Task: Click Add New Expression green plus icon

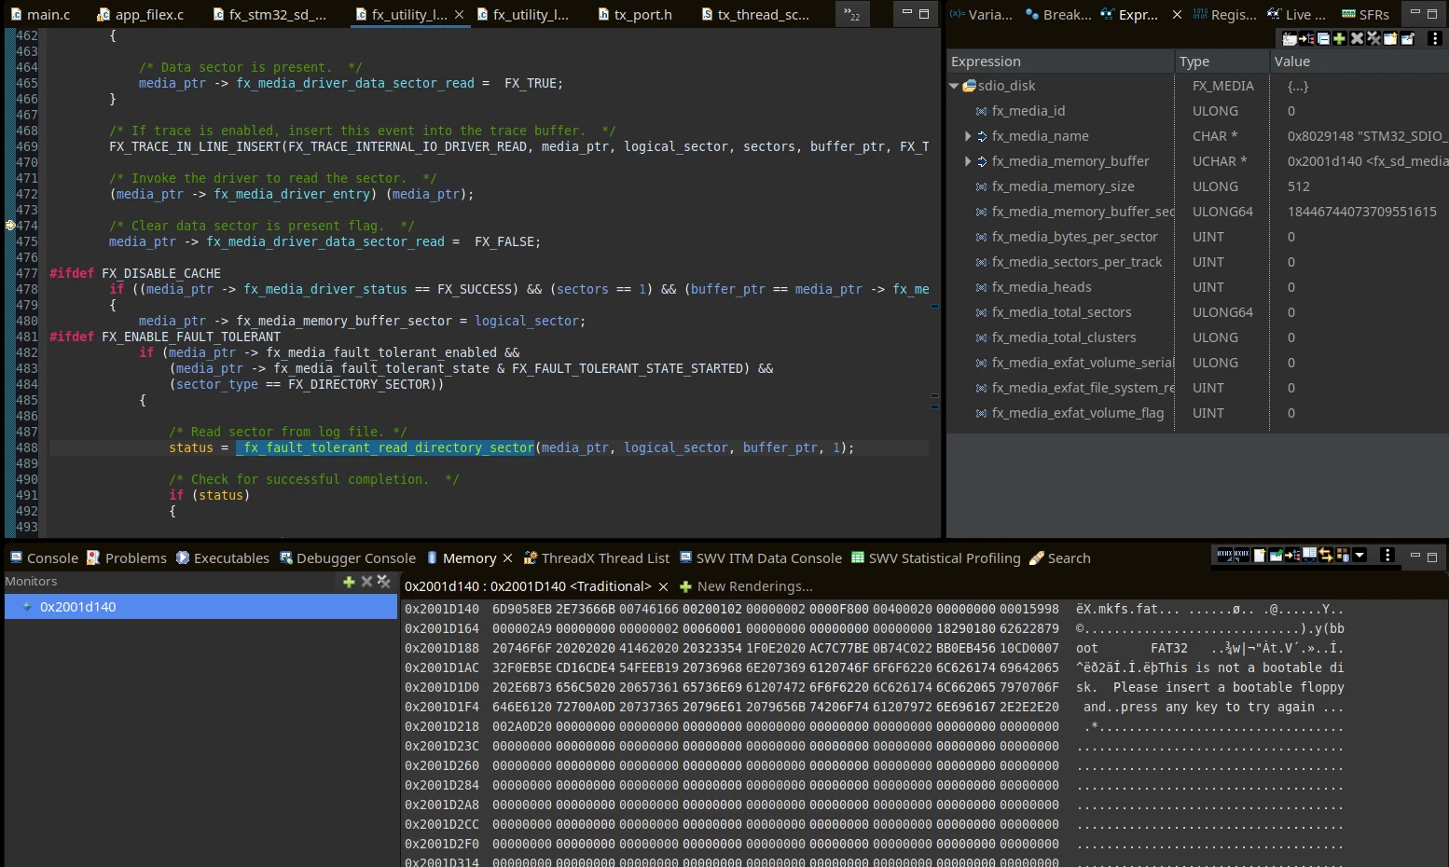Action: pos(1339,38)
